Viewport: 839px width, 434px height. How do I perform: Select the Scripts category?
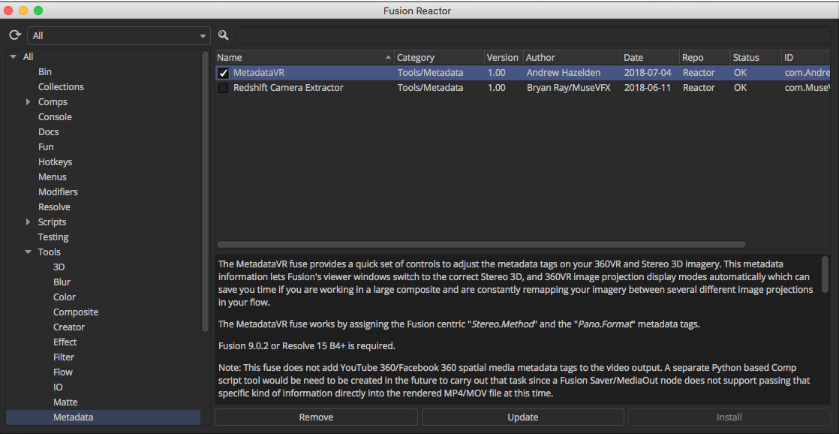click(x=52, y=222)
